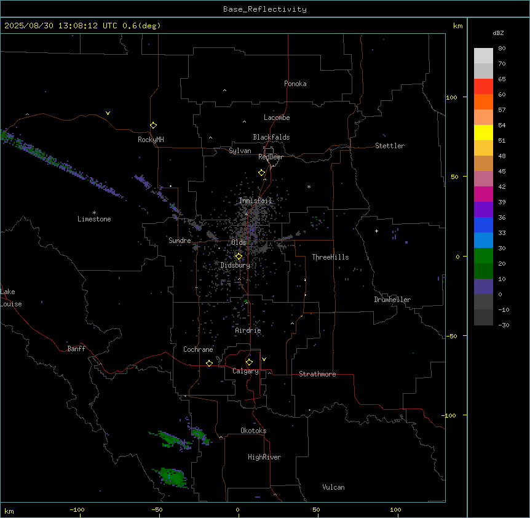Image resolution: width=530 pixels, height=518 pixels.
Task: Select the Okotoks label
Action: coord(253,431)
